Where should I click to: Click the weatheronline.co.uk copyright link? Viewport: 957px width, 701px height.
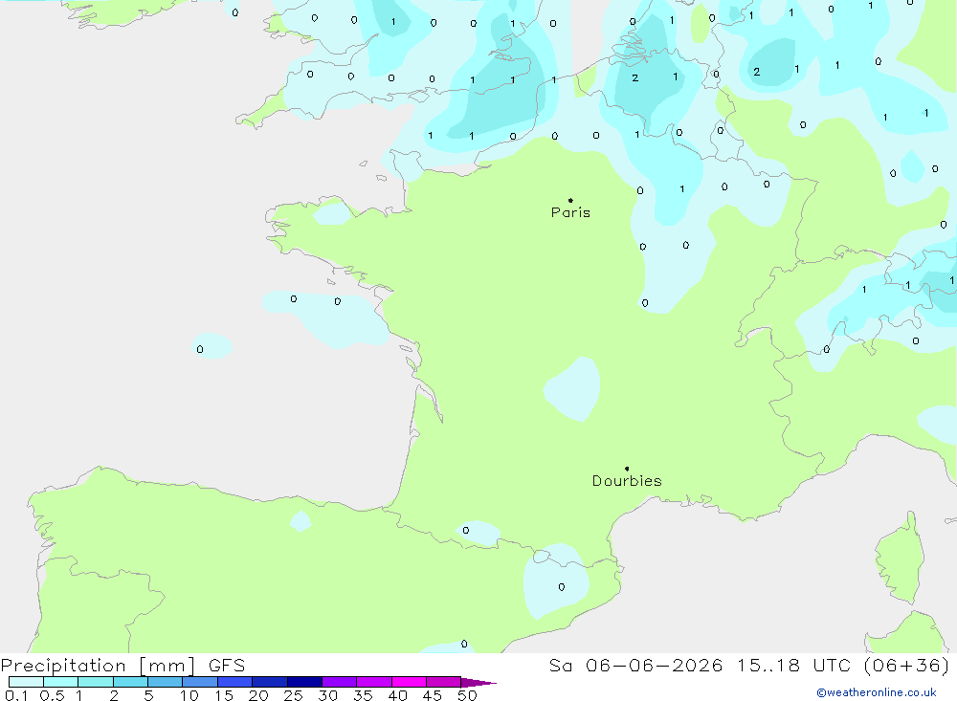coord(877,692)
